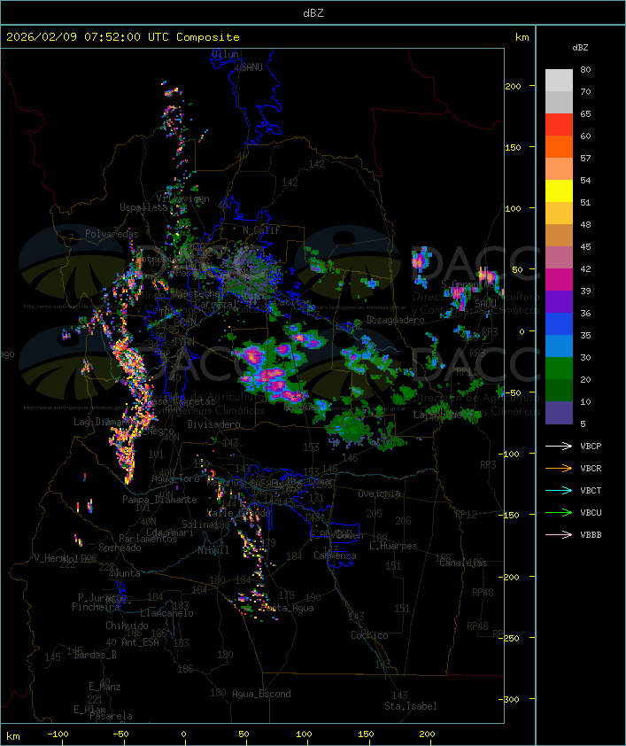The width and height of the screenshot is (626, 746).
Task: Click the Nihuil map label
Action: click(x=213, y=550)
